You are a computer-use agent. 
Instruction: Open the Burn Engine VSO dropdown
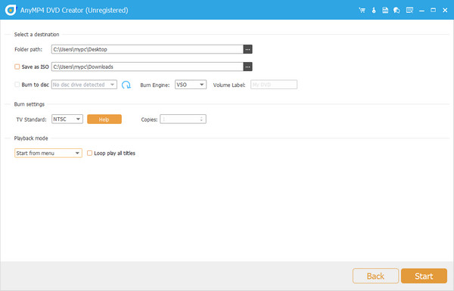pyautogui.click(x=191, y=85)
